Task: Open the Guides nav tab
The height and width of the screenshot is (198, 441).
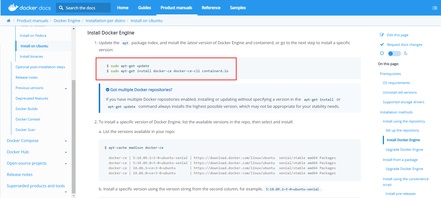Action: 144,8
